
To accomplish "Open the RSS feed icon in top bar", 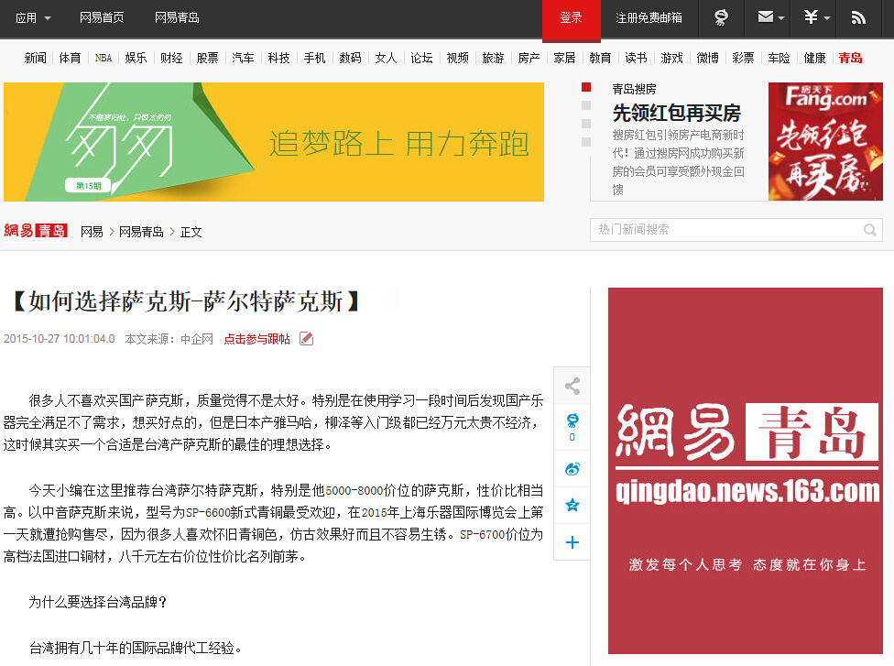I will click(858, 17).
